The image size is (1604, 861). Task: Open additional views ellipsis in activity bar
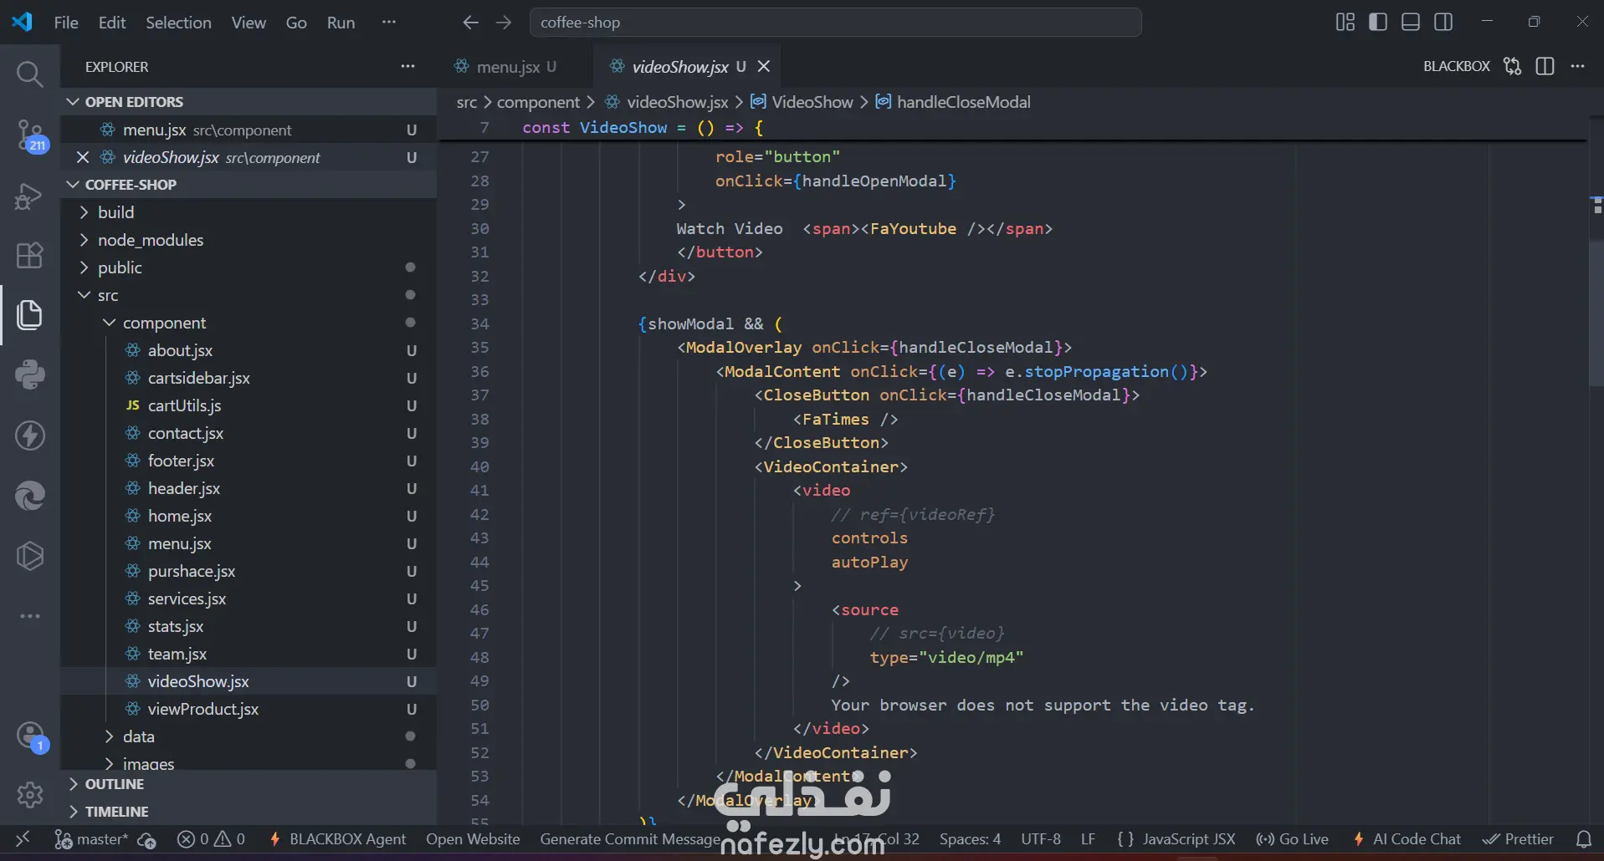[30, 616]
